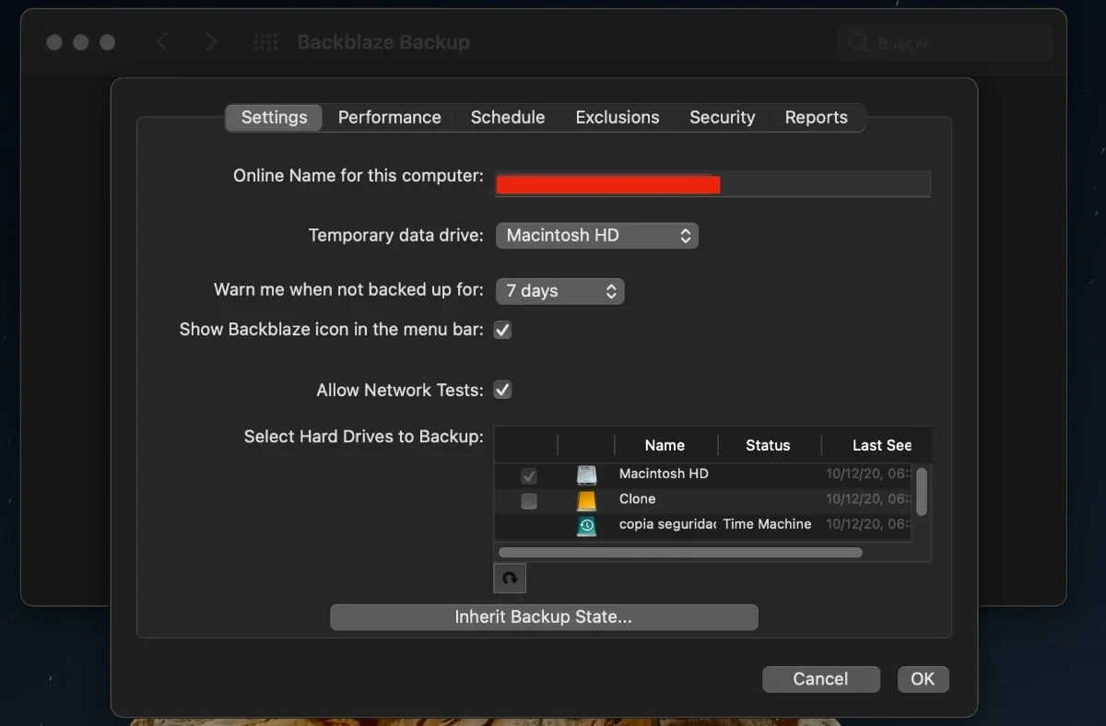The height and width of the screenshot is (726, 1106).
Task: Switch to the Performance tab
Action: tap(389, 117)
